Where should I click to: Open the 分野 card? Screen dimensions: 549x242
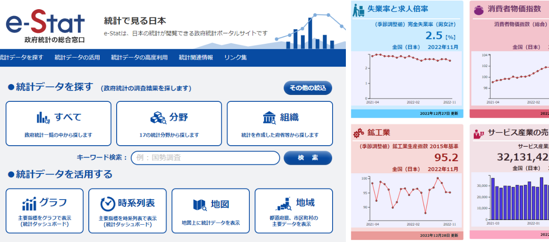pos(169,123)
